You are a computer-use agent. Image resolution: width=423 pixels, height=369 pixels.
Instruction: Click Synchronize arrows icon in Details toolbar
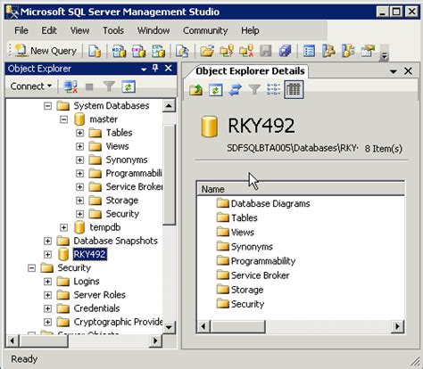pyautogui.click(x=235, y=89)
